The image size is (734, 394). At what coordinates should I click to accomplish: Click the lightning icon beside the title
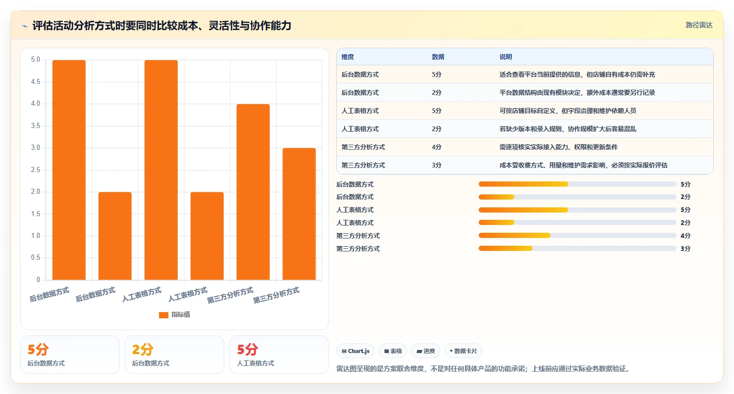click(x=25, y=25)
